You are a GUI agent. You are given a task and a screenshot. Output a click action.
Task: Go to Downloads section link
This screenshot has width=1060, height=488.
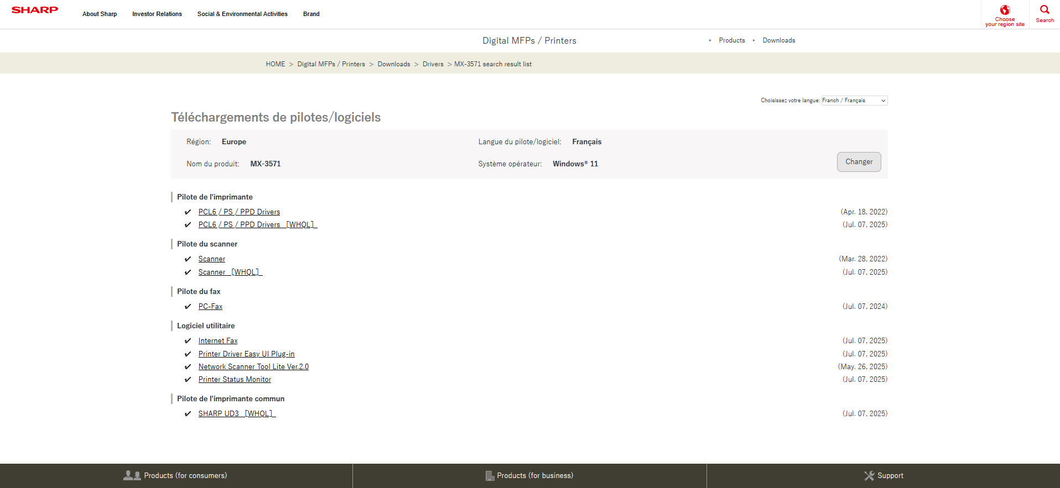779,40
